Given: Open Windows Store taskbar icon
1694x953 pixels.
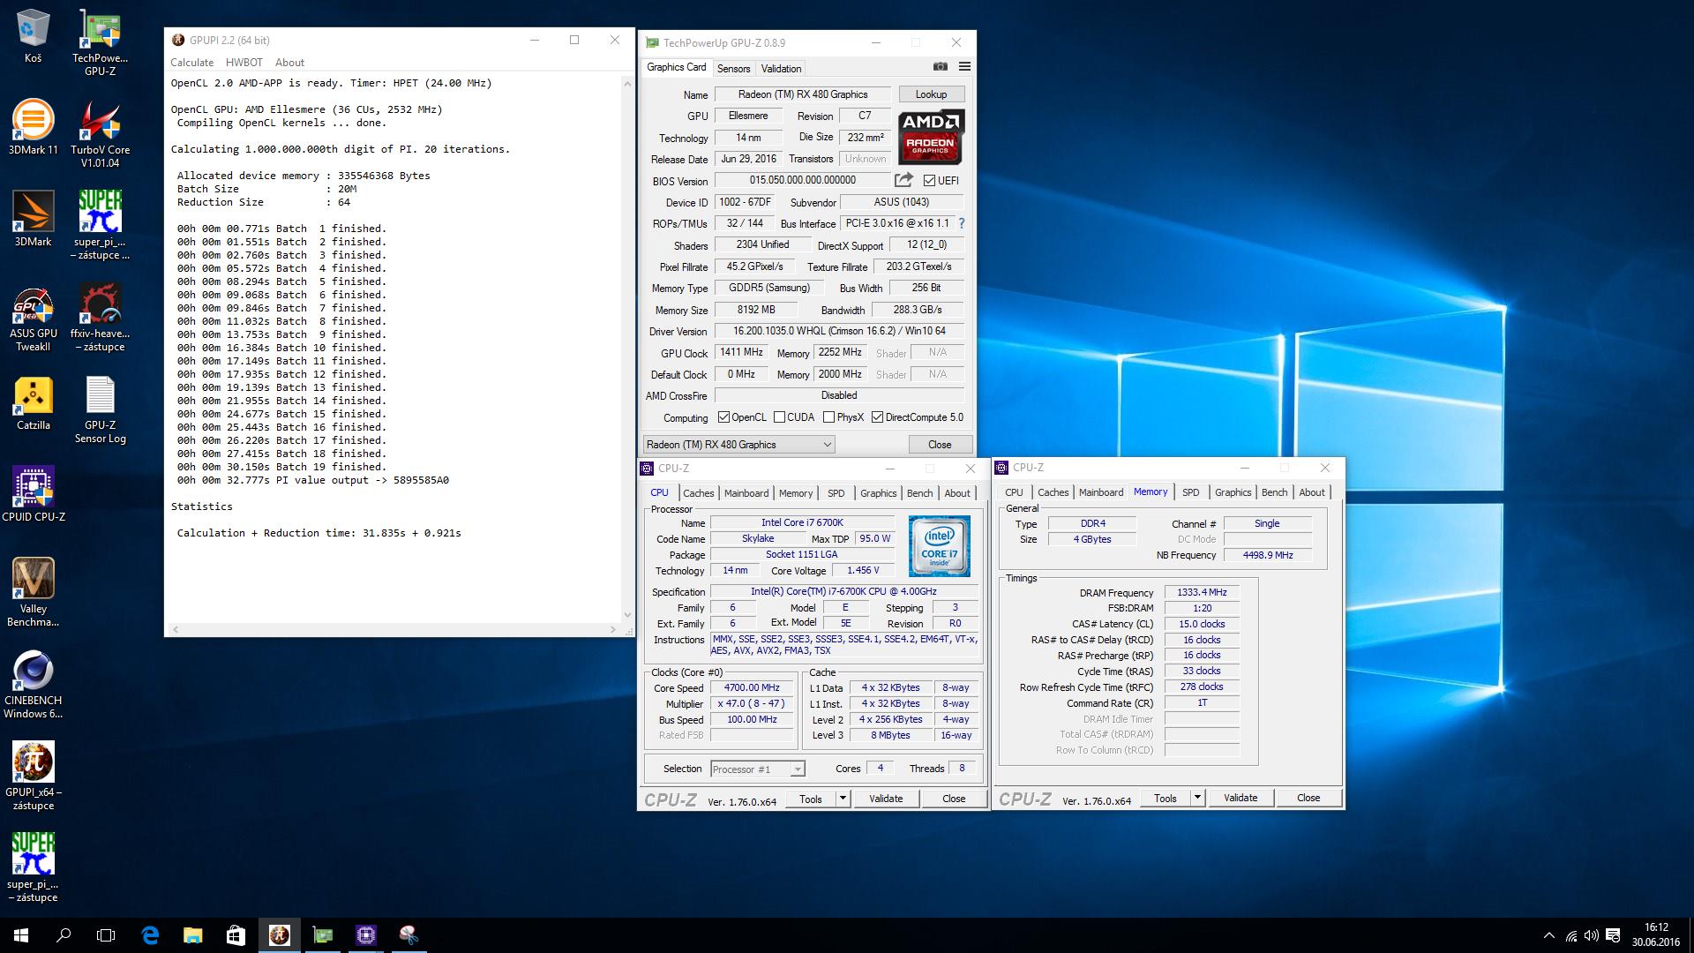Looking at the screenshot, I should [236, 935].
